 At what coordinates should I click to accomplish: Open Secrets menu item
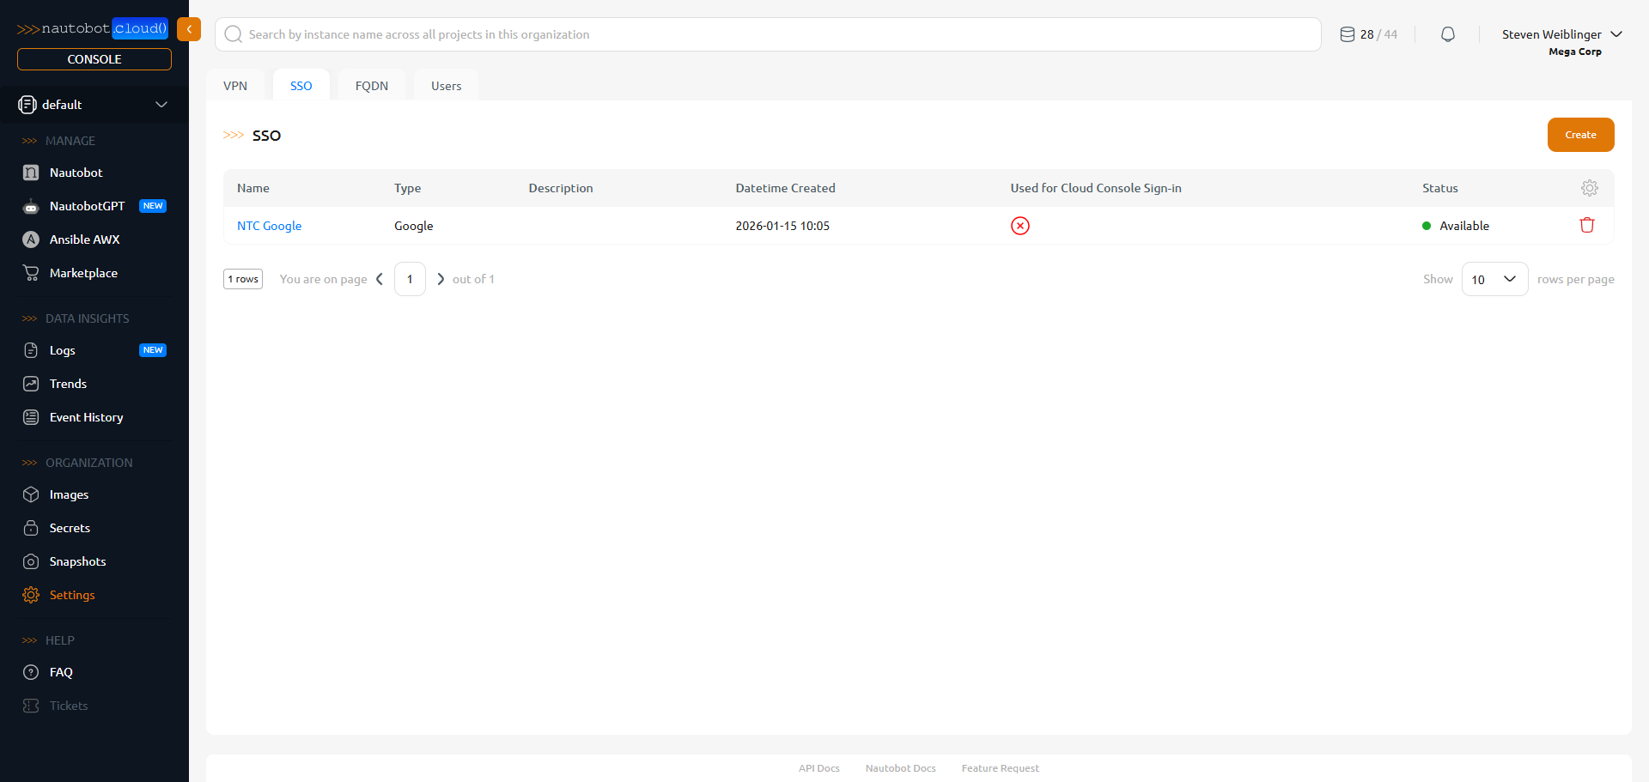pyautogui.click(x=70, y=528)
